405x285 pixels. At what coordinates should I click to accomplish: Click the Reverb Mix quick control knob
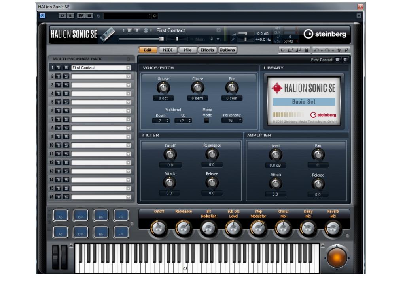(x=333, y=228)
